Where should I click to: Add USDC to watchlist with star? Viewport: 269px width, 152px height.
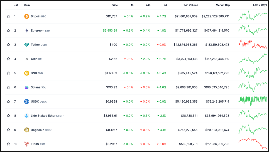[8, 102]
